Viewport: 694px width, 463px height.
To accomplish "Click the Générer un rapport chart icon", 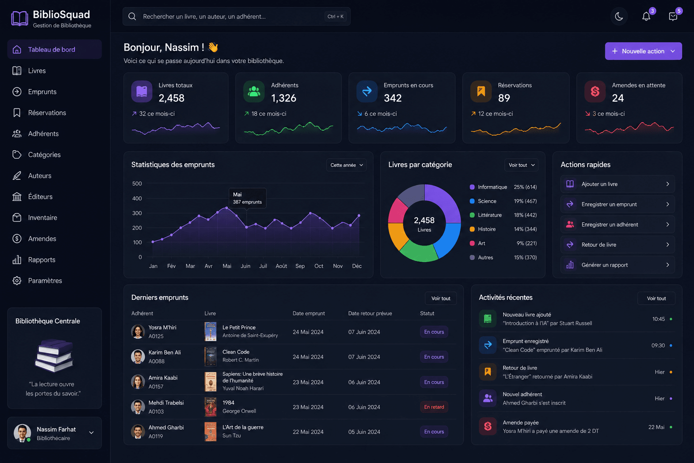I will point(570,265).
